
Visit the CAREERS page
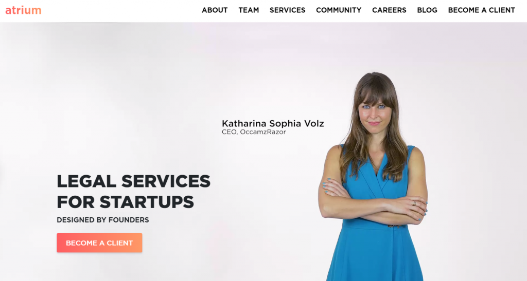click(389, 10)
